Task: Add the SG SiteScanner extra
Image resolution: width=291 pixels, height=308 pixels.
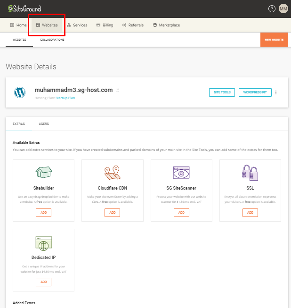Action: point(181,213)
